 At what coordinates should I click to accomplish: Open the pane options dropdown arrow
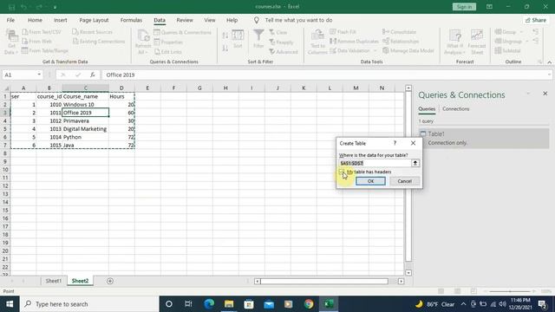(528, 94)
